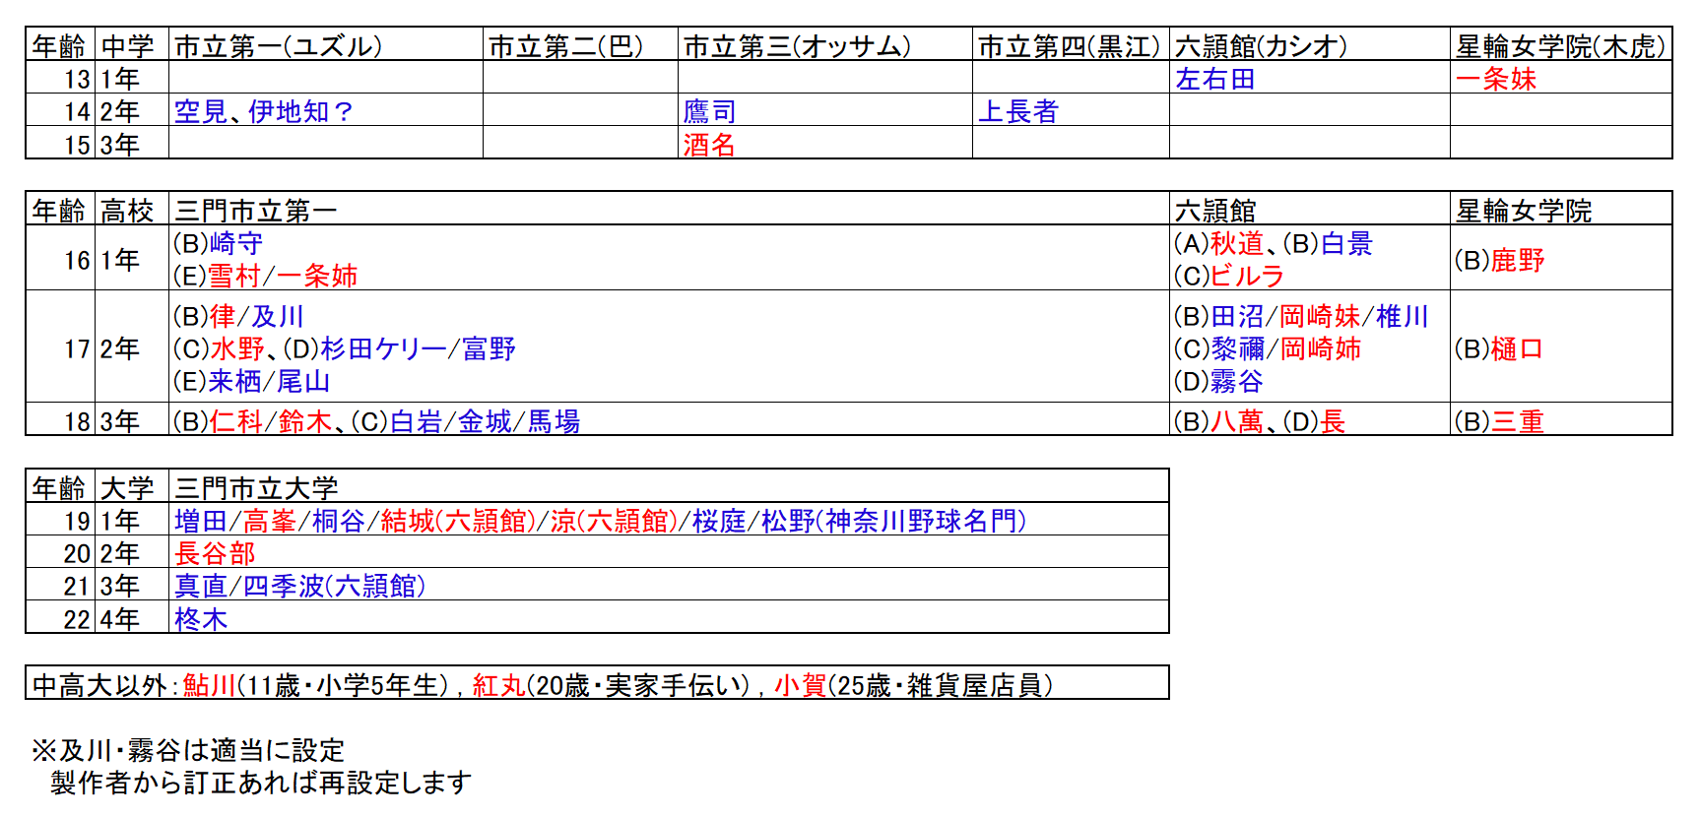The width and height of the screenshot is (1700, 817).
Task: Click the age cell 18
Action: tap(61, 418)
